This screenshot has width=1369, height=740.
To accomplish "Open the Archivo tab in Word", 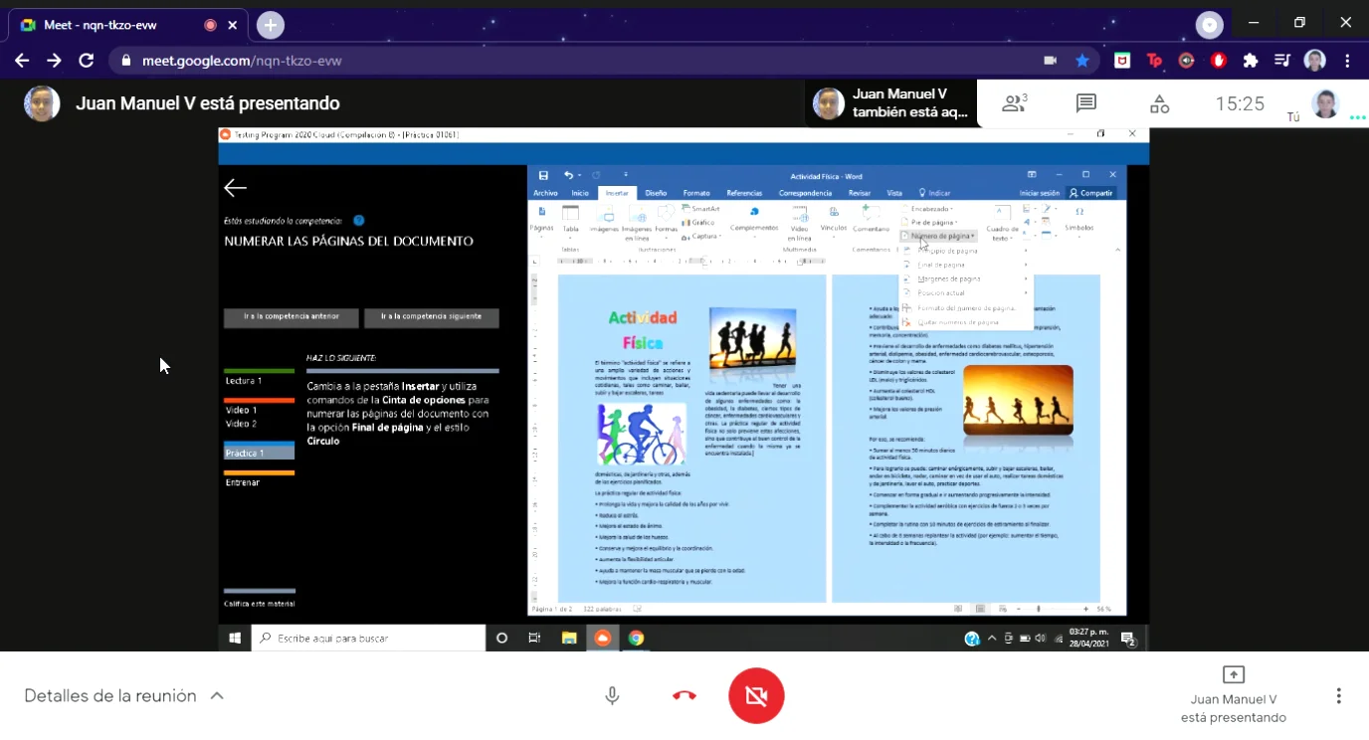I will 545,193.
